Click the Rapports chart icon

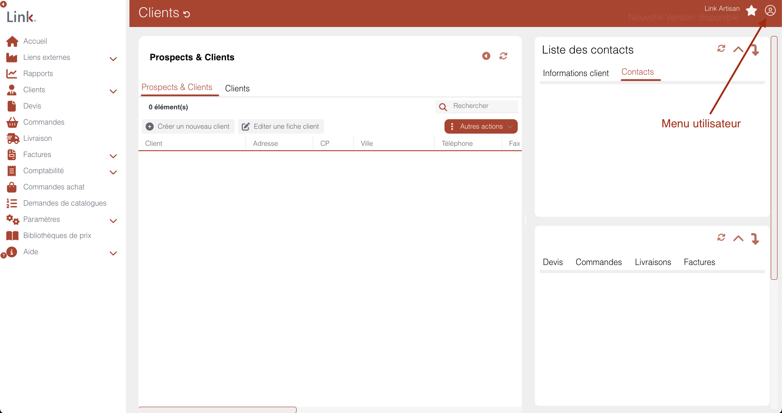tap(12, 74)
